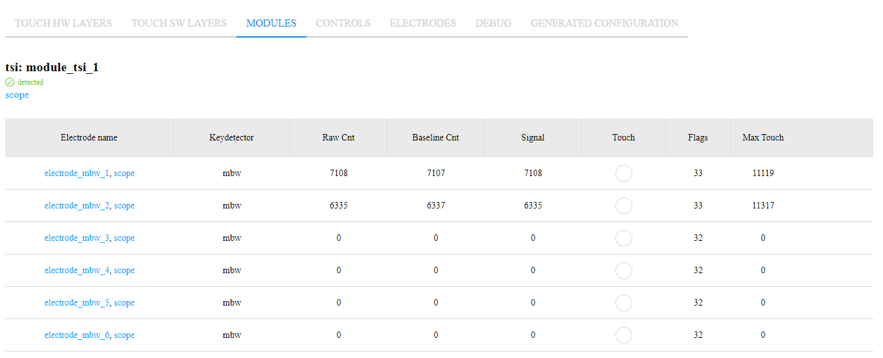Viewport: 883px width, 358px height.
Task: Click the touch indicator circle for electrode_mbw_6
Action: pyautogui.click(x=623, y=335)
